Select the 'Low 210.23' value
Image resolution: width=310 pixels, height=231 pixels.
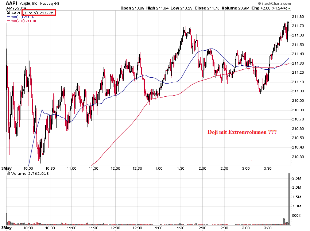[181, 8]
